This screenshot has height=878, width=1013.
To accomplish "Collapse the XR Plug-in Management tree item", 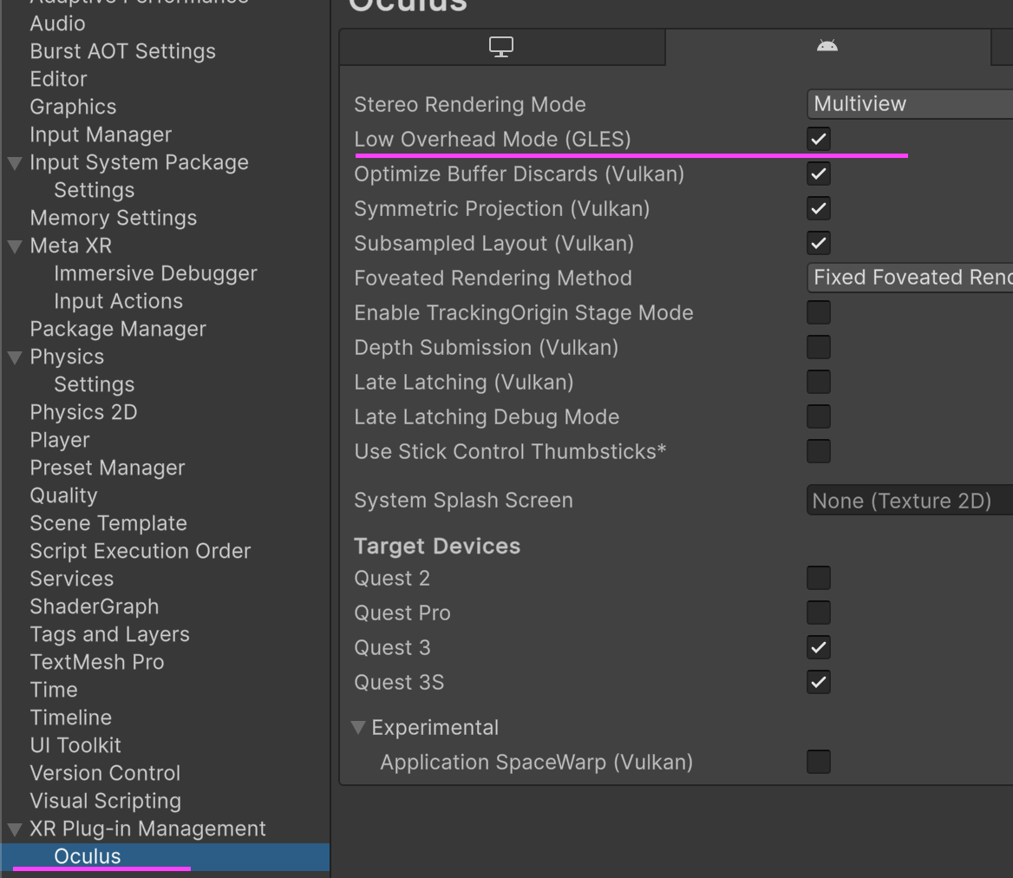I will point(15,829).
